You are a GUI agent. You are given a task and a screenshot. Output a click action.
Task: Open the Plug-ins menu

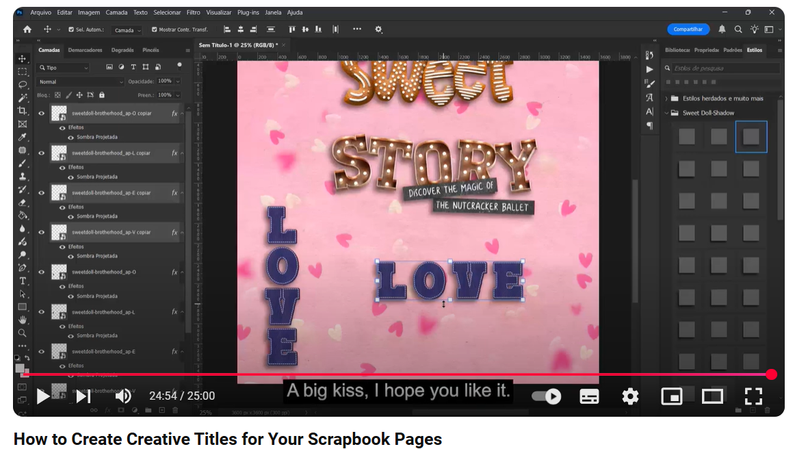point(248,12)
